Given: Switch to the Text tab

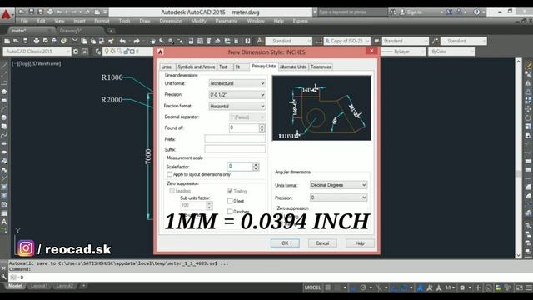Looking at the screenshot, I should point(225,67).
